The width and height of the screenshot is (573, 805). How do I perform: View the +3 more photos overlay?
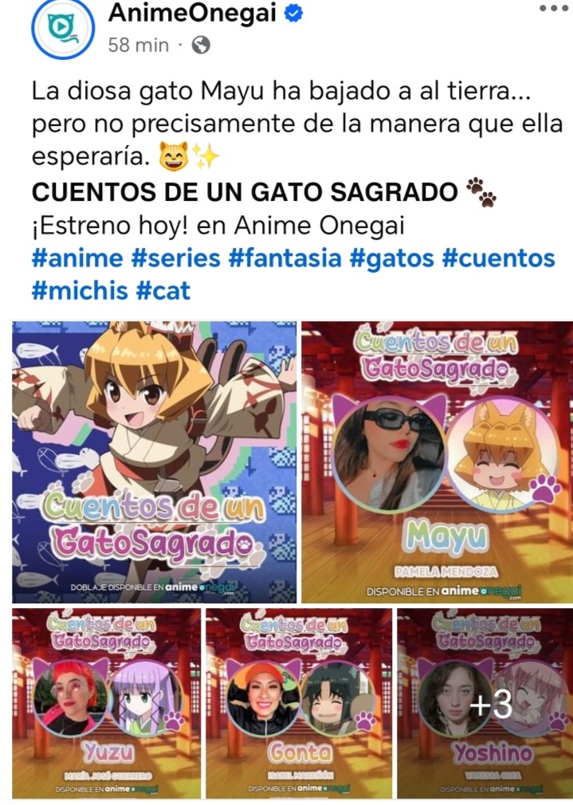pos(485,703)
